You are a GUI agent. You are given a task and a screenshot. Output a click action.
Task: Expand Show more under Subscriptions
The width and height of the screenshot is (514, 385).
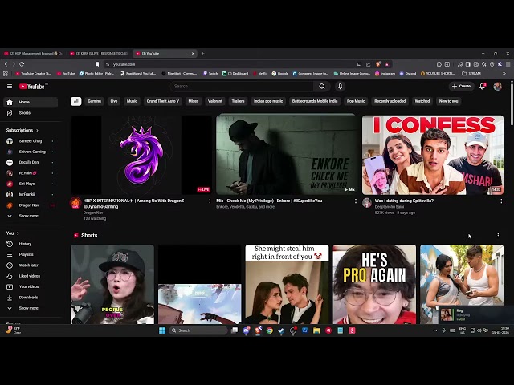tap(31, 216)
